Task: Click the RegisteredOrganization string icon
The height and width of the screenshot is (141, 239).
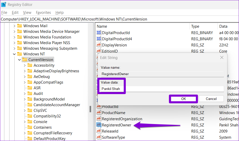Action: click(x=99, y=119)
